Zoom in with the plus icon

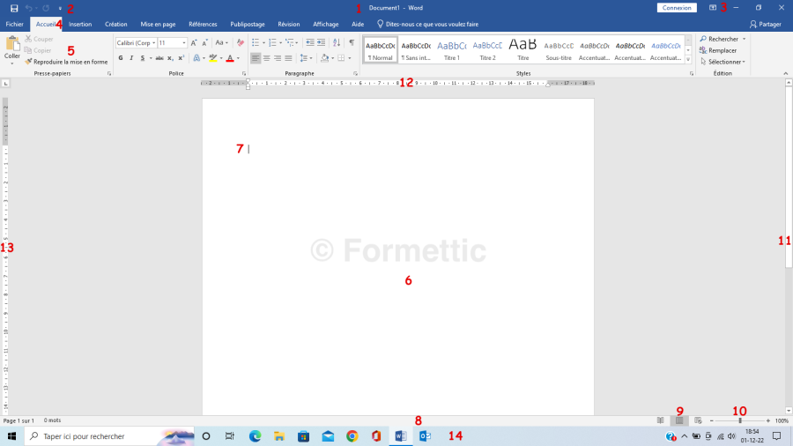767,420
